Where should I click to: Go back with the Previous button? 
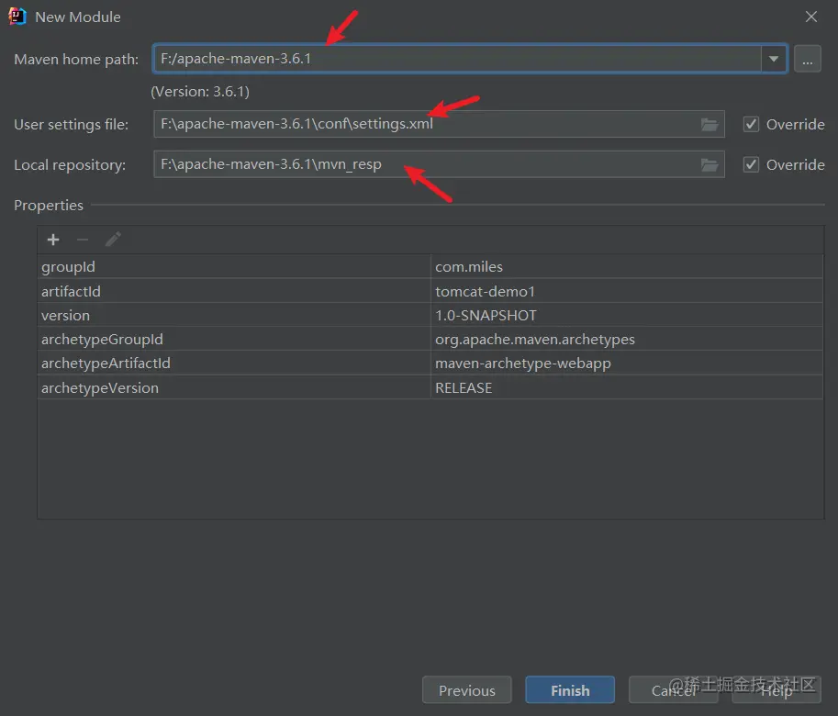[466, 689]
